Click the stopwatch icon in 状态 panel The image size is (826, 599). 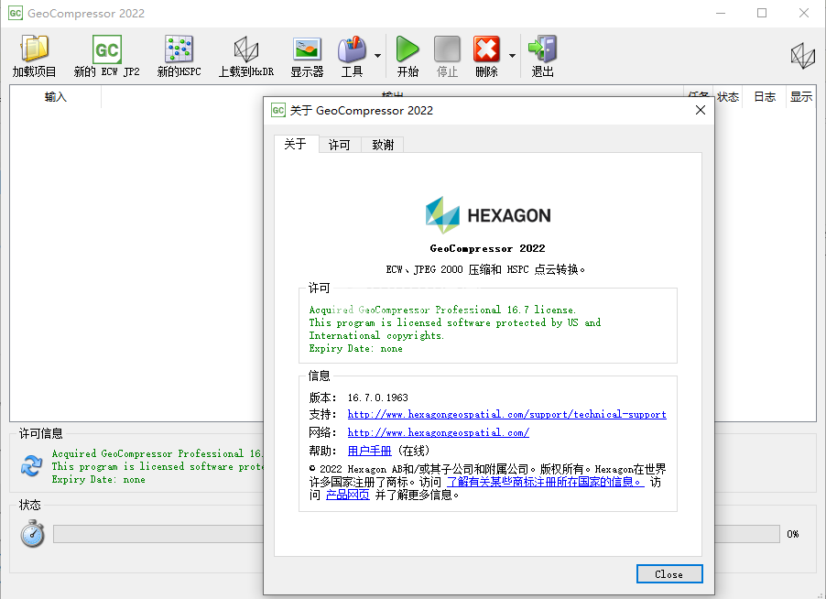pos(33,534)
